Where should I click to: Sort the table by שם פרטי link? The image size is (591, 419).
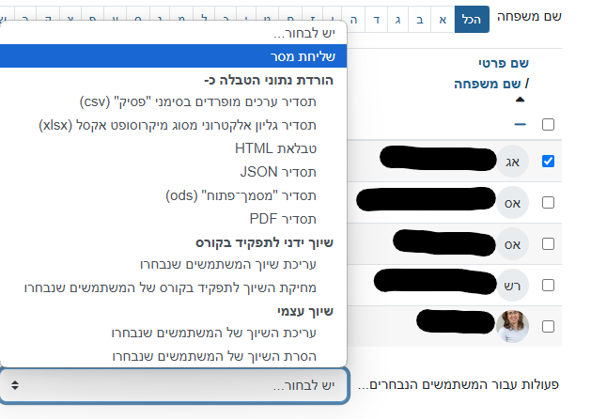tap(507, 63)
